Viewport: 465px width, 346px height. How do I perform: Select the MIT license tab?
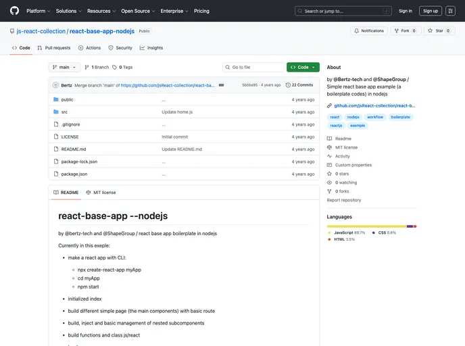coord(101,193)
